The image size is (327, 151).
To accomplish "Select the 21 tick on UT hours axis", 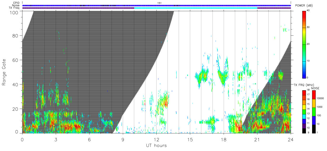I will tap(257, 139).
